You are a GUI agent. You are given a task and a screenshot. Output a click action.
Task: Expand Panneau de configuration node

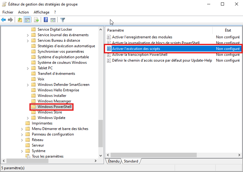tap(22, 135)
